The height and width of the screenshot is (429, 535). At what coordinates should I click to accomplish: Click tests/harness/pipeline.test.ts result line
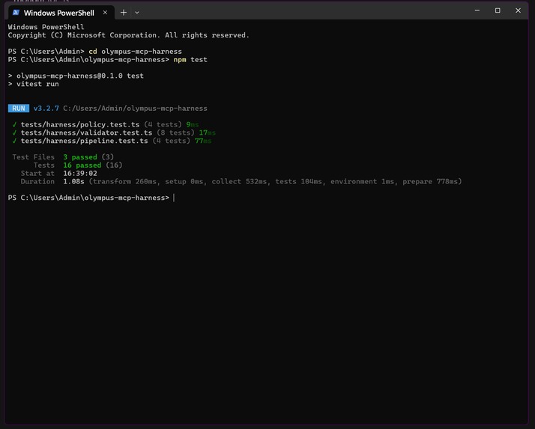click(112, 141)
